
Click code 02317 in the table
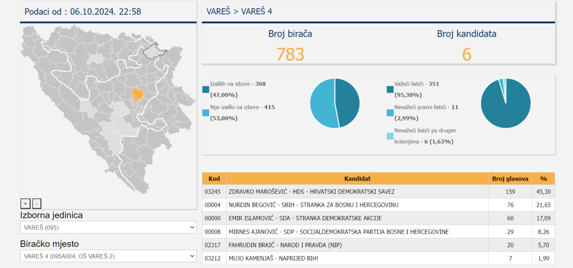coord(212,245)
